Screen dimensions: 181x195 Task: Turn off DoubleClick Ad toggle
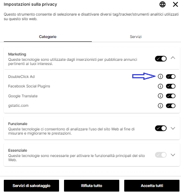pyautogui.click(x=171, y=76)
